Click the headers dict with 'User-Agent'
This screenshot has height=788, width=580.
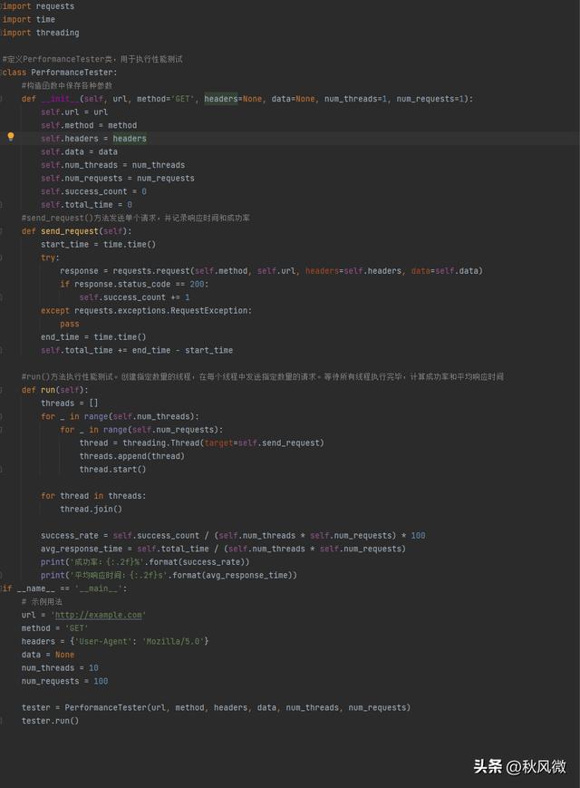[115, 642]
